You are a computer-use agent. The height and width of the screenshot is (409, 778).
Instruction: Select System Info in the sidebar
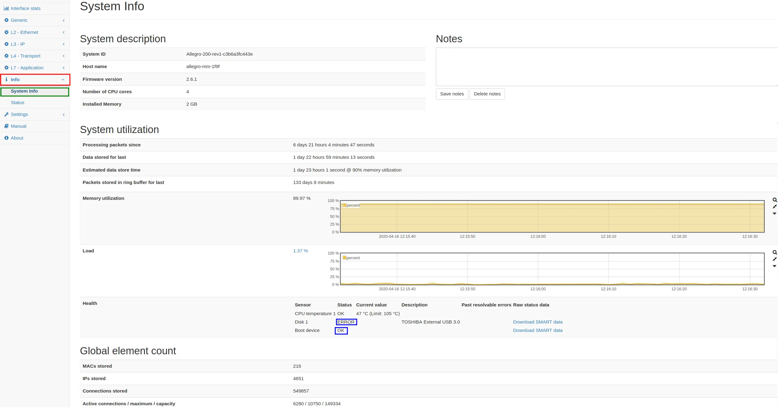[24, 91]
